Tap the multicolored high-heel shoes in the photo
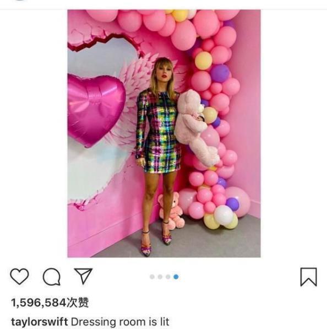 pyautogui.click(x=156, y=238)
